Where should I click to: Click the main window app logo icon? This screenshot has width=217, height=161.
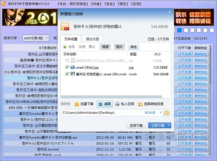pyautogui.click(x=4, y=4)
